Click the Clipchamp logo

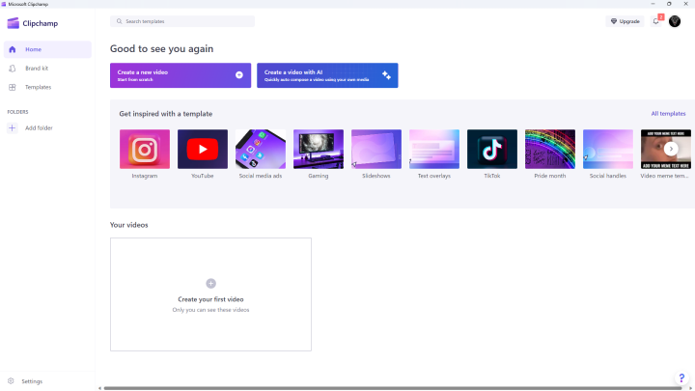point(14,23)
